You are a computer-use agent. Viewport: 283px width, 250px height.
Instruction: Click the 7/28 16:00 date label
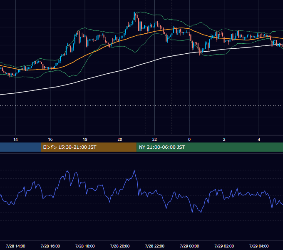point(50,246)
